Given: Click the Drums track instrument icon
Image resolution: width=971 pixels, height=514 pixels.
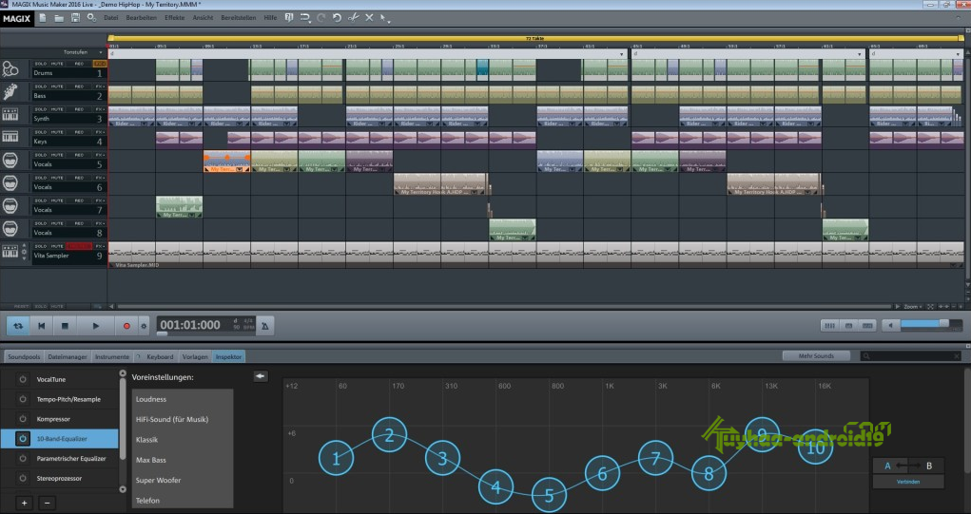Looking at the screenshot, I should click(10, 68).
